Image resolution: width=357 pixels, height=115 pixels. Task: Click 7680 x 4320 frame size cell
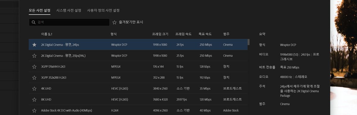point(160,100)
